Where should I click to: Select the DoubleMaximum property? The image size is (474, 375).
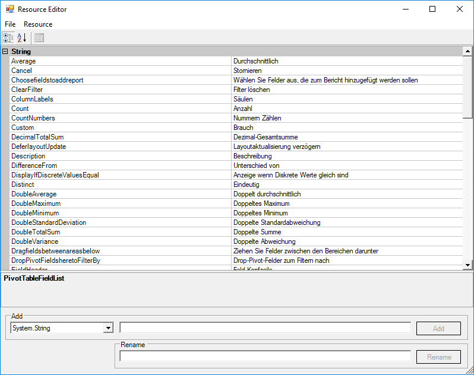[x=121, y=204]
